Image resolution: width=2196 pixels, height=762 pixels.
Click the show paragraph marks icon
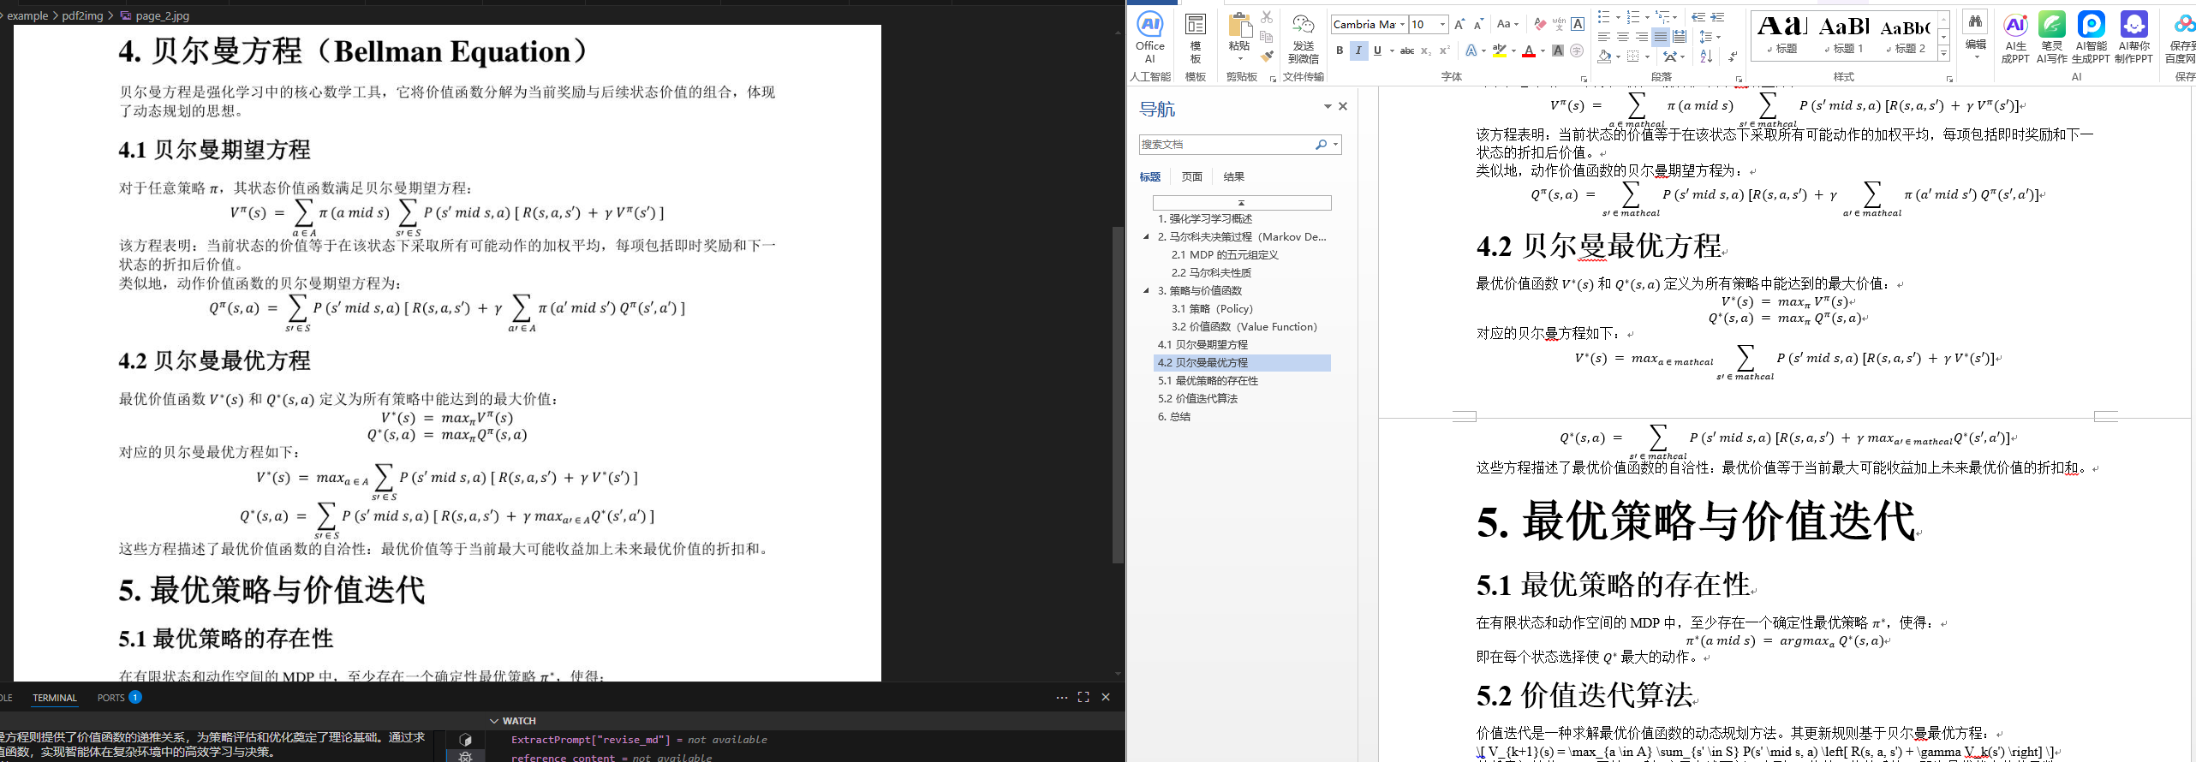pyautogui.click(x=1733, y=57)
